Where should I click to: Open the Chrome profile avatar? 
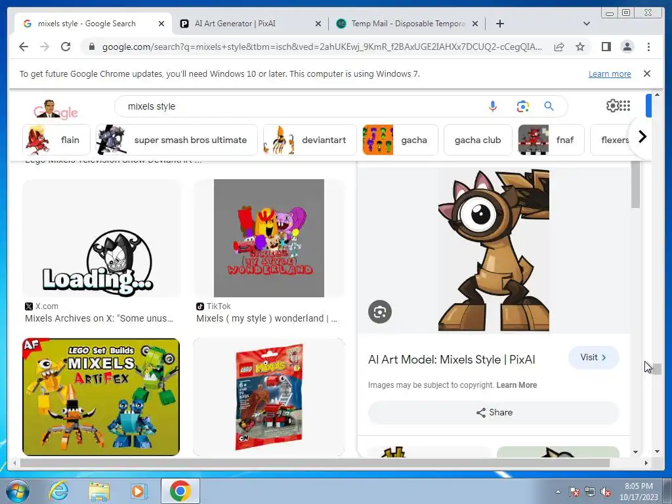pyautogui.click(x=627, y=47)
